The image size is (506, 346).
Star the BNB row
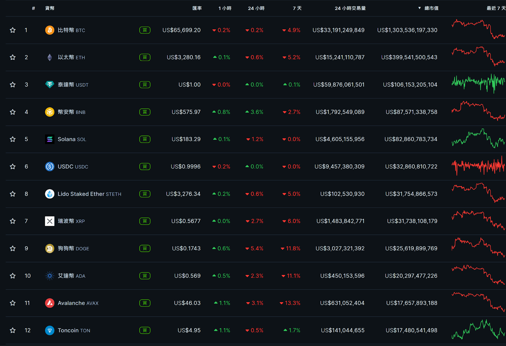pyautogui.click(x=13, y=112)
